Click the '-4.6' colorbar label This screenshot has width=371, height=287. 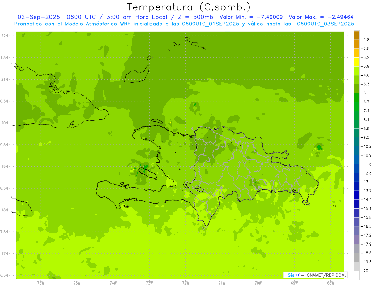[x=365, y=75]
